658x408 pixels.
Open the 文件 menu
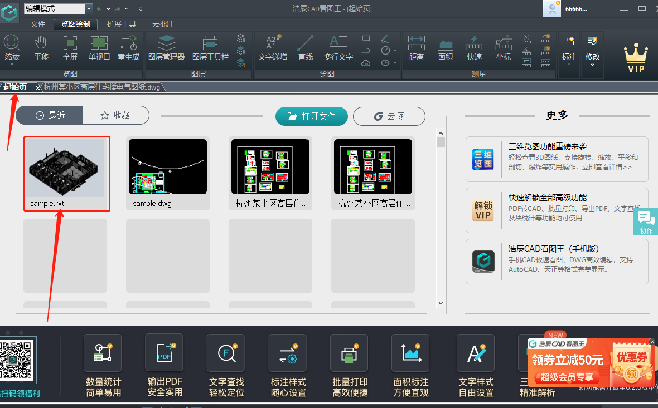click(x=38, y=24)
